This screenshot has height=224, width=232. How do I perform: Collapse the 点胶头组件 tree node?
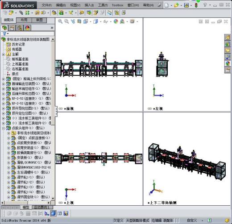coord(4,128)
